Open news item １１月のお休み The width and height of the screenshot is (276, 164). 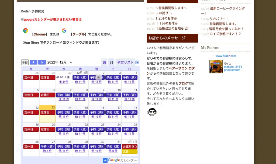(x=167, y=23)
